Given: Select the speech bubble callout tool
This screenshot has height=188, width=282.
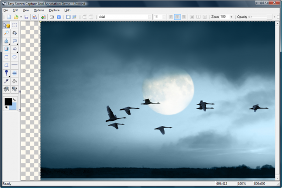Looking at the screenshot, I should [x=14, y=41].
